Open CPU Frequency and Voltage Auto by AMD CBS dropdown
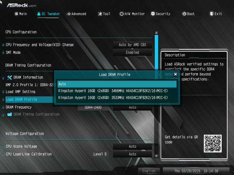The height and width of the screenshot is (175, 234). pyautogui.click(x=133, y=45)
